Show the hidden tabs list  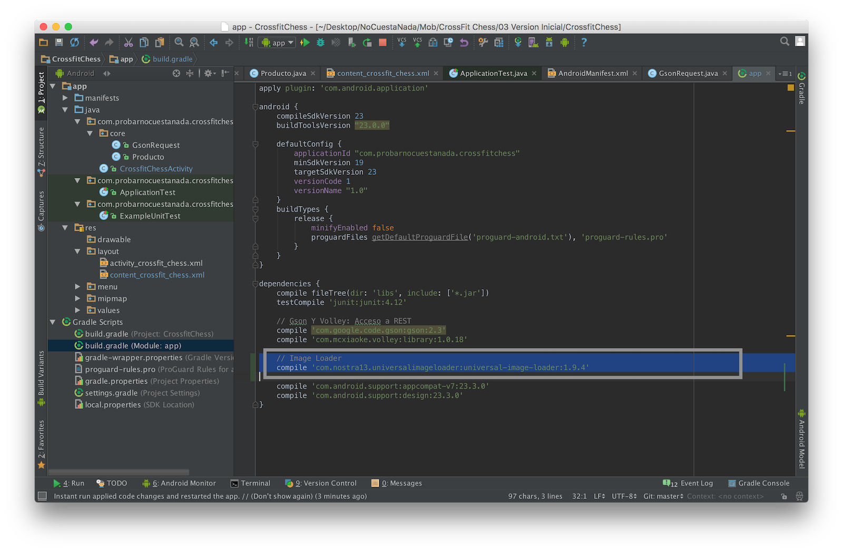point(786,74)
